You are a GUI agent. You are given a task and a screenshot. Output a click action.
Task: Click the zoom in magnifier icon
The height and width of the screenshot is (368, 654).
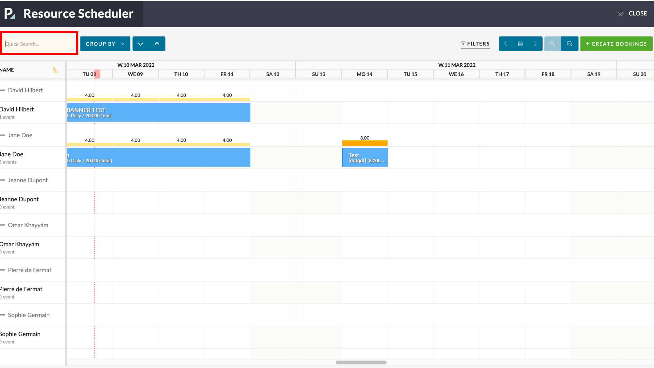(552, 44)
